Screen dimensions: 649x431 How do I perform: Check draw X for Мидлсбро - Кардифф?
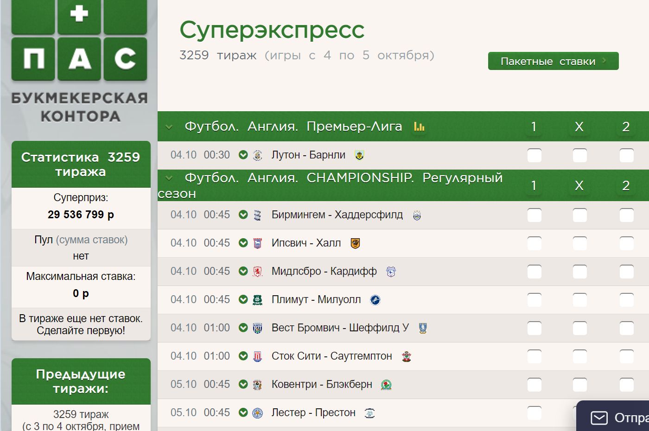(579, 272)
